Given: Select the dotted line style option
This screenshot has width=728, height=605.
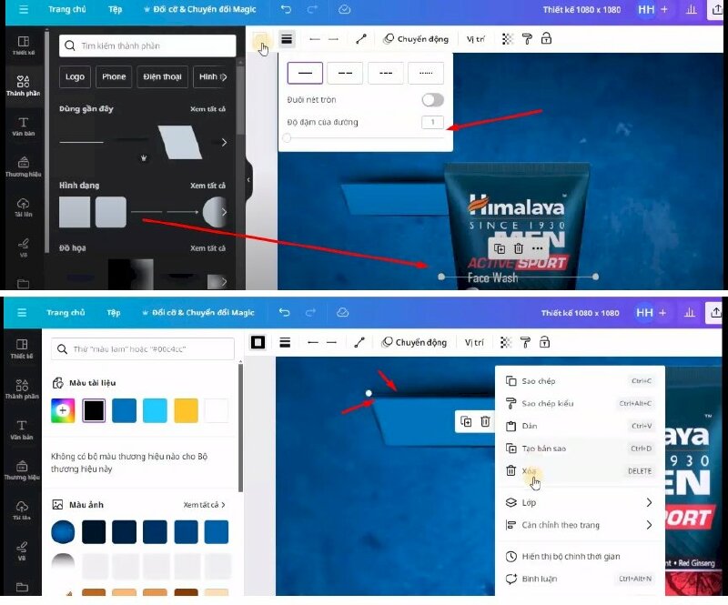Looking at the screenshot, I should click(425, 73).
